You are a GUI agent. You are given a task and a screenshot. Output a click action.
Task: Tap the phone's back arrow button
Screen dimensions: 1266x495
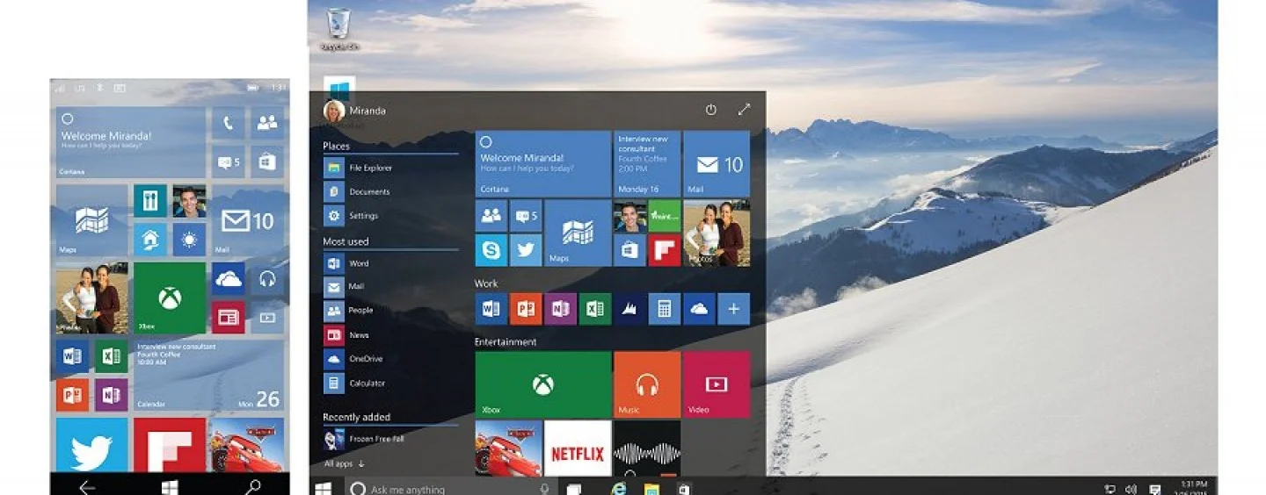[87, 487]
